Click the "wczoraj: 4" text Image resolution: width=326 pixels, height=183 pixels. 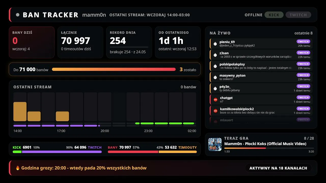(21, 49)
